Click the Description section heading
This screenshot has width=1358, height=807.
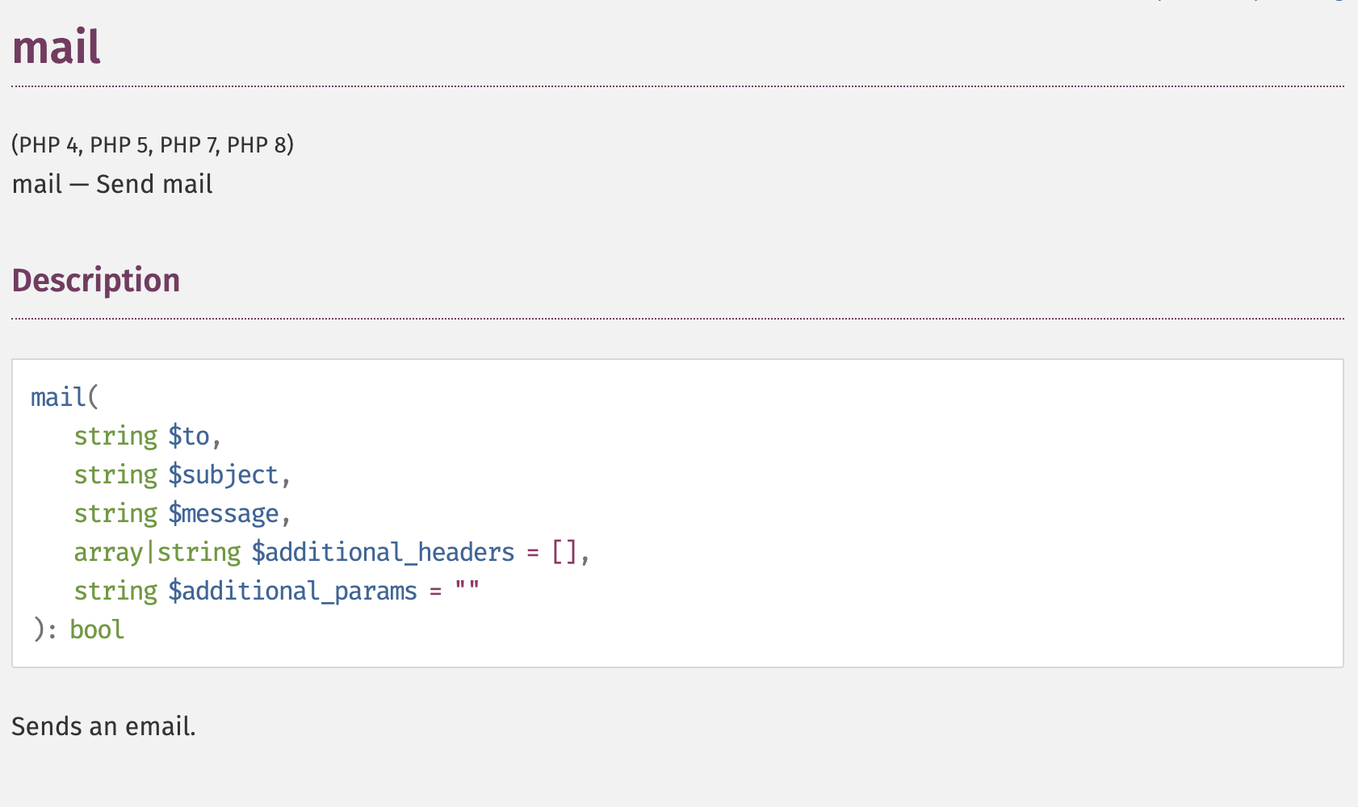point(96,280)
